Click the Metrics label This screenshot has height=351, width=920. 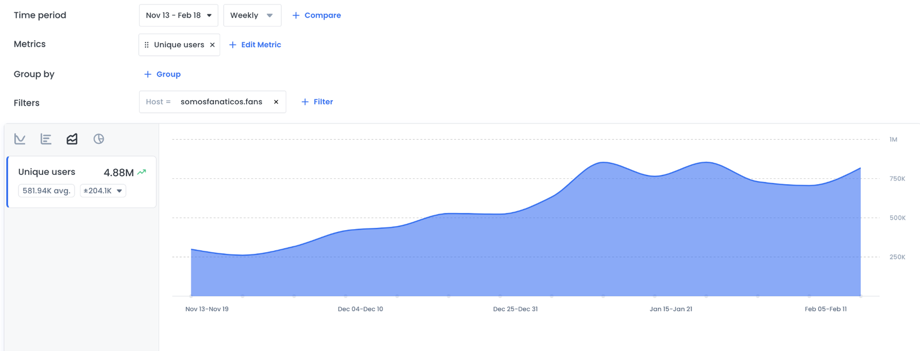tap(30, 44)
